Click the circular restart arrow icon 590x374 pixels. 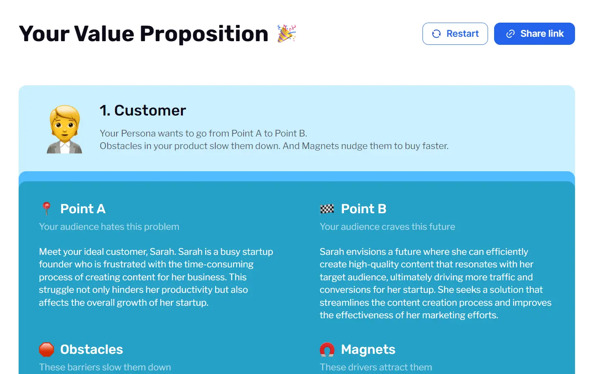point(436,34)
